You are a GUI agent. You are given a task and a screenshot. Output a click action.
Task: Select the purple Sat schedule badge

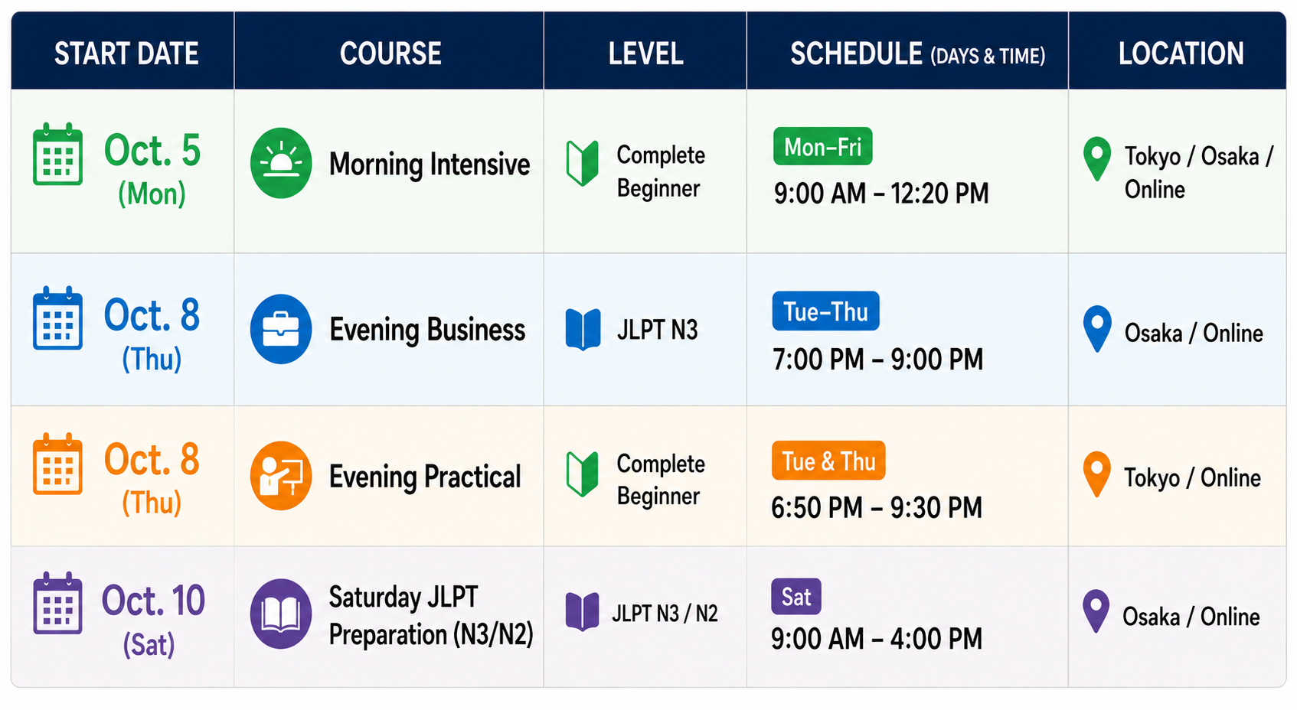(796, 597)
